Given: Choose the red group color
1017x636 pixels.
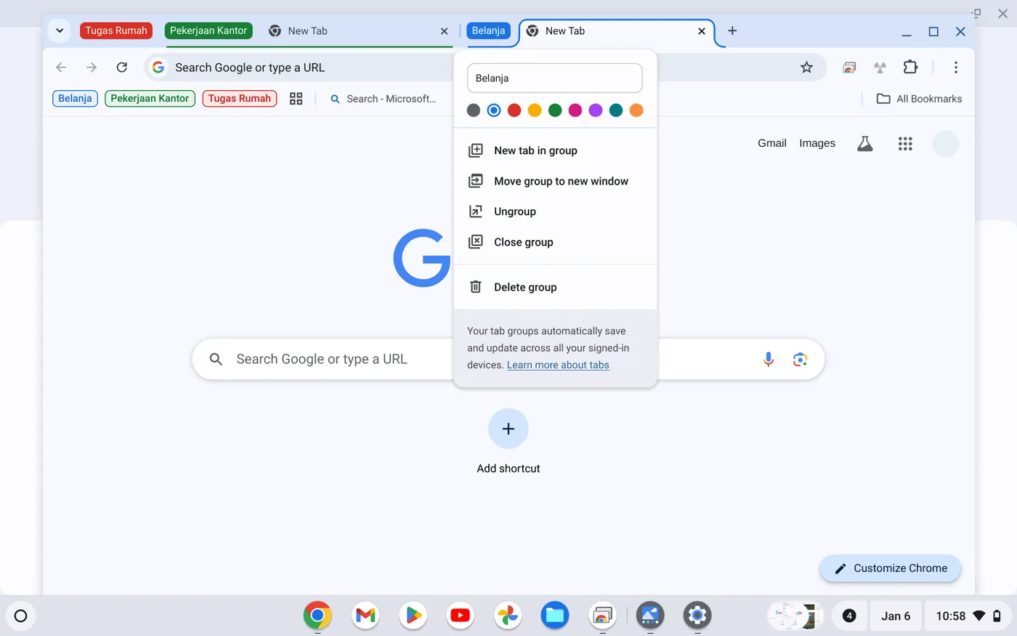Looking at the screenshot, I should click(514, 110).
